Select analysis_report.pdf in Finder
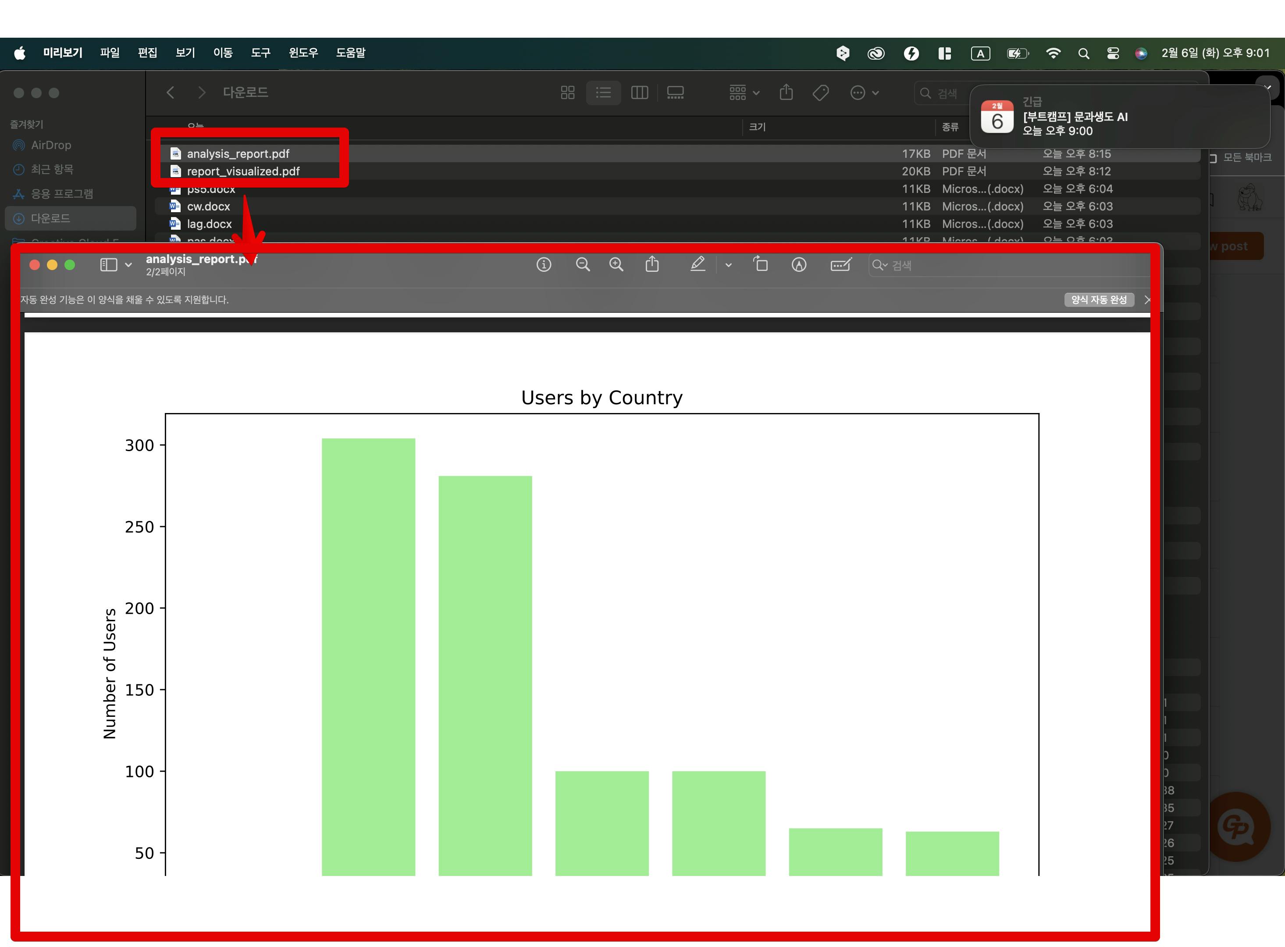This screenshot has width=1285, height=947. [x=677, y=153]
